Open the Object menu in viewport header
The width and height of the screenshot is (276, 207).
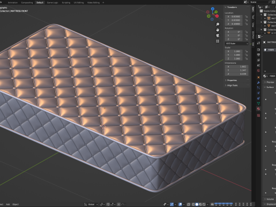pyautogui.click(x=16, y=204)
